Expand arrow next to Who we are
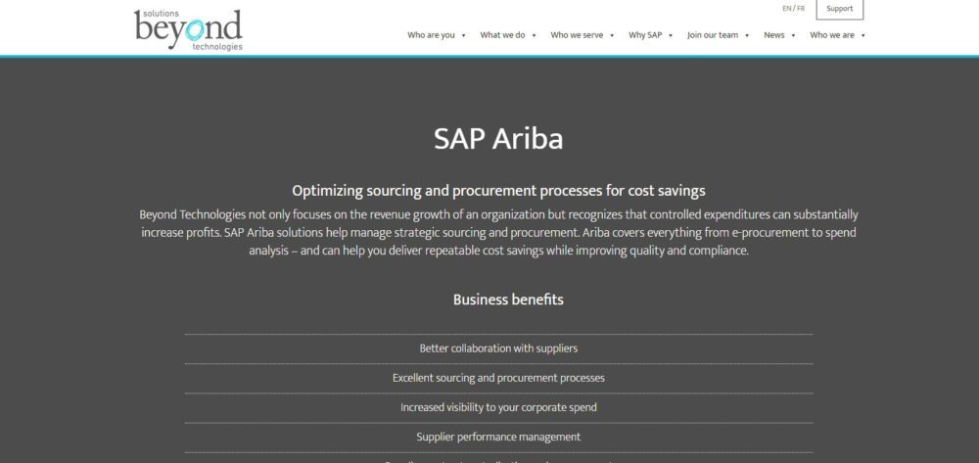Image resolution: width=979 pixels, height=463 pixels. (862, 35)
